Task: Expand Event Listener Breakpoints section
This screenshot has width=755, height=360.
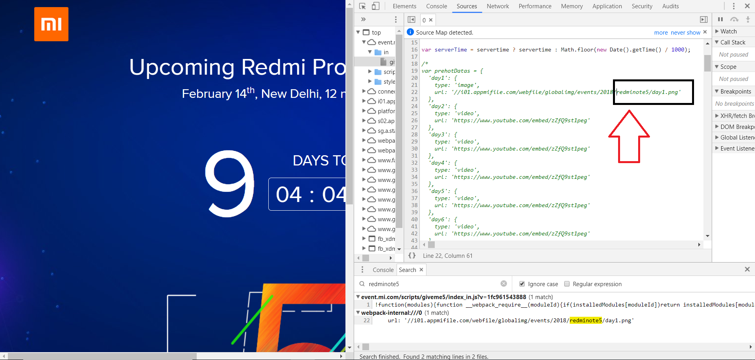Action: (x=717, y=148)
